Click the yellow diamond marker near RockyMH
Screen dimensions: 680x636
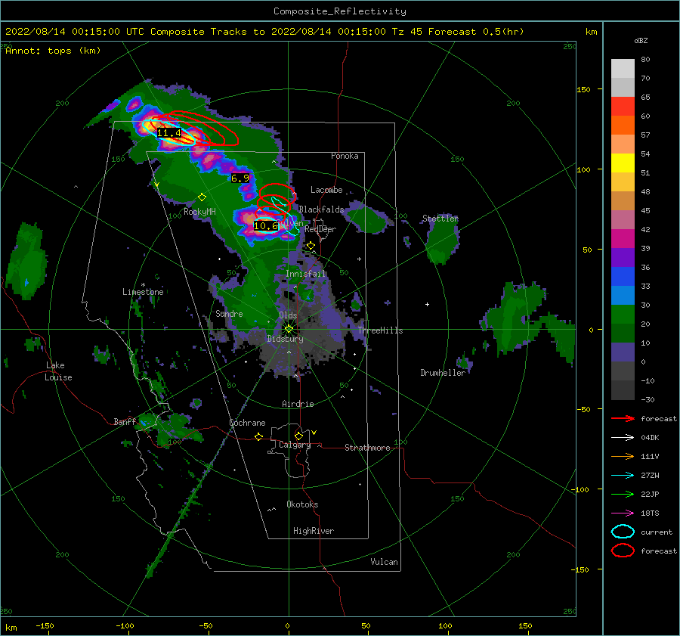tap(202, 197)
